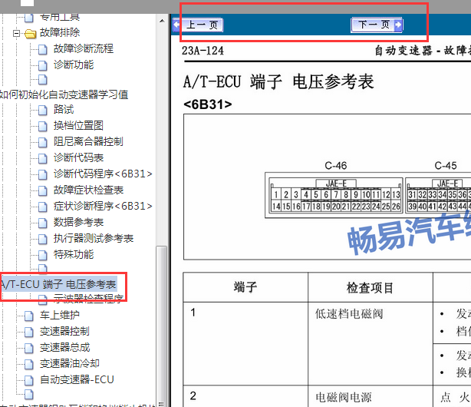Click page icon beside 换档位置图

43,126
